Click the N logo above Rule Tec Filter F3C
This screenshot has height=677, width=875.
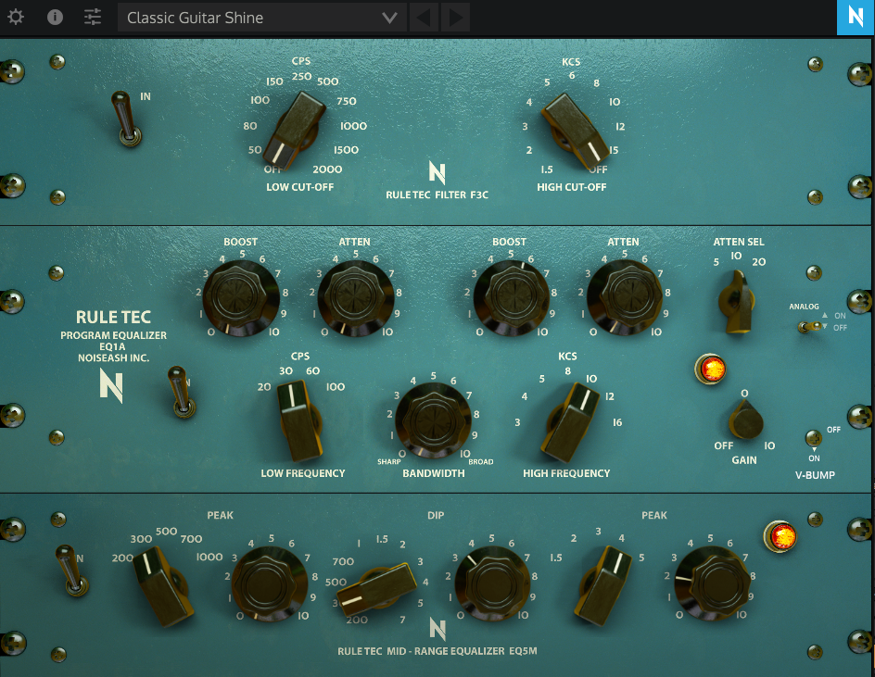tap(435, 171)
